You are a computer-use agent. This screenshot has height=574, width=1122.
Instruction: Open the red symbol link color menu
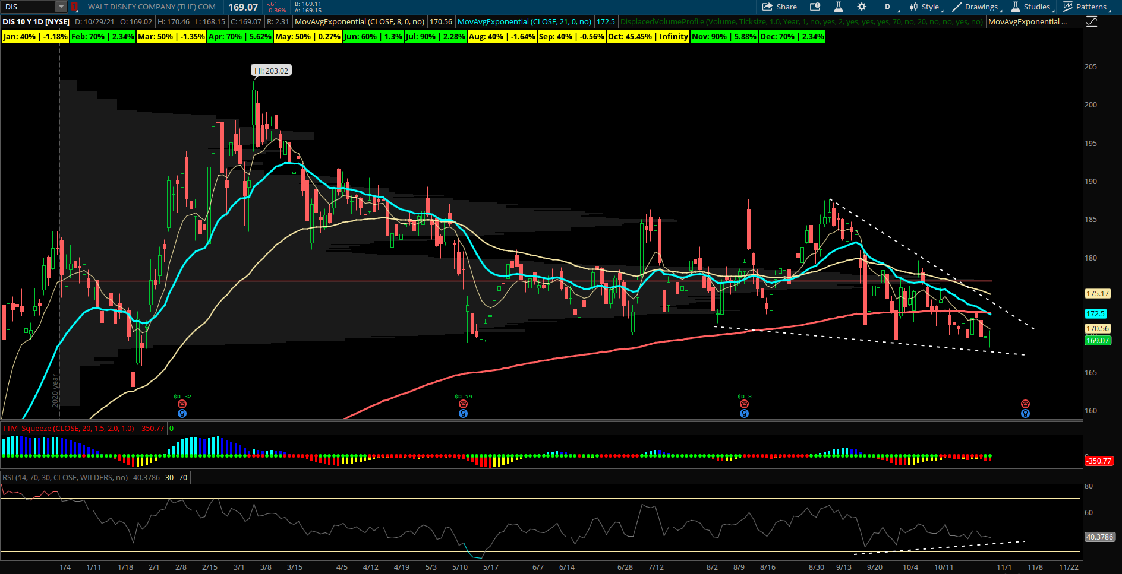pos(74,7)
